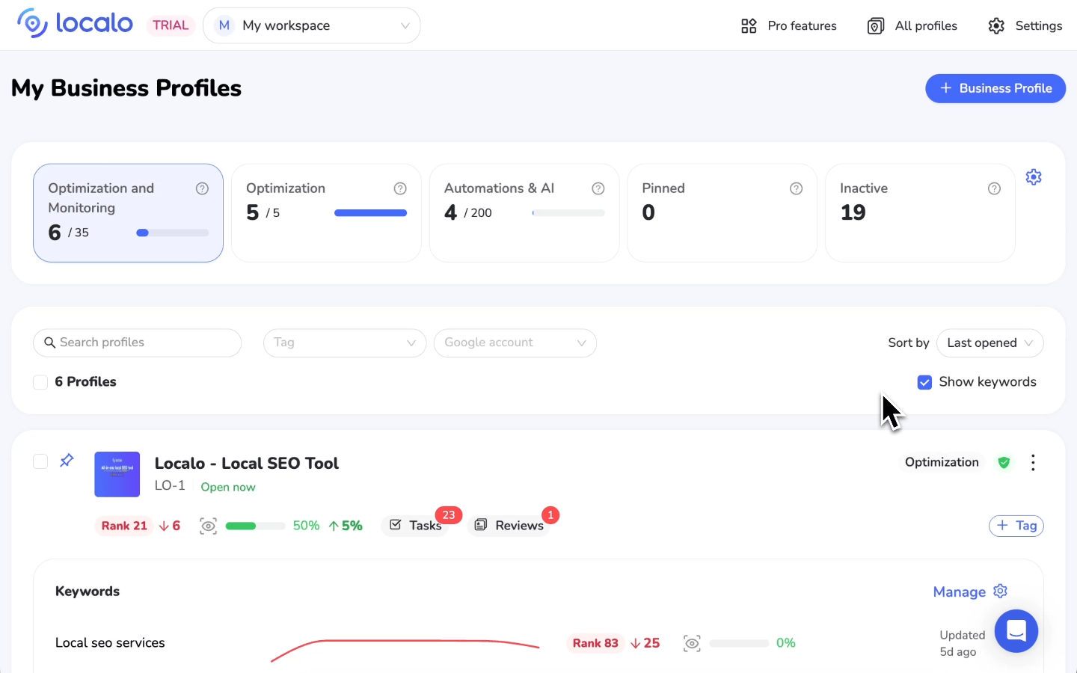
Task: Click the pin icon for Localo profile
Action: point(67,460)
